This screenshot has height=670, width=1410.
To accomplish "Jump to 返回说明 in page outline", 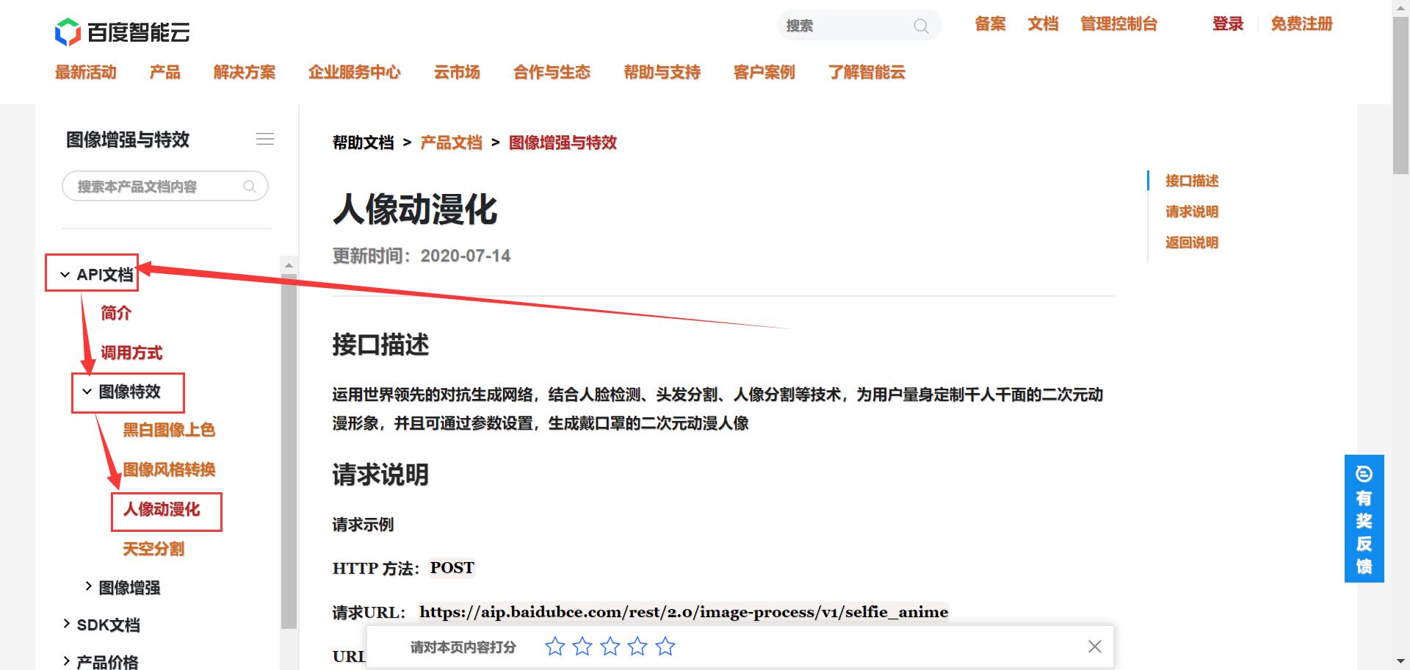I will [1192, 242].
